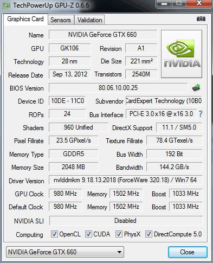
Task: Click the Close button
Action: 188,252
